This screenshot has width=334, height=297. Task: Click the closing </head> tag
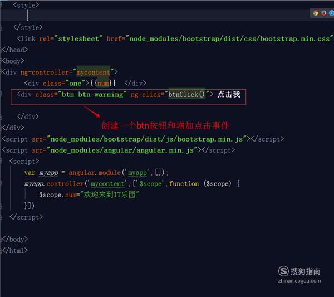pyautogui.click(x=14, y=50)
